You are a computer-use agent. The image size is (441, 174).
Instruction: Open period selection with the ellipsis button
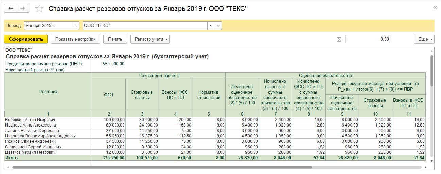(x=75, y=26)
